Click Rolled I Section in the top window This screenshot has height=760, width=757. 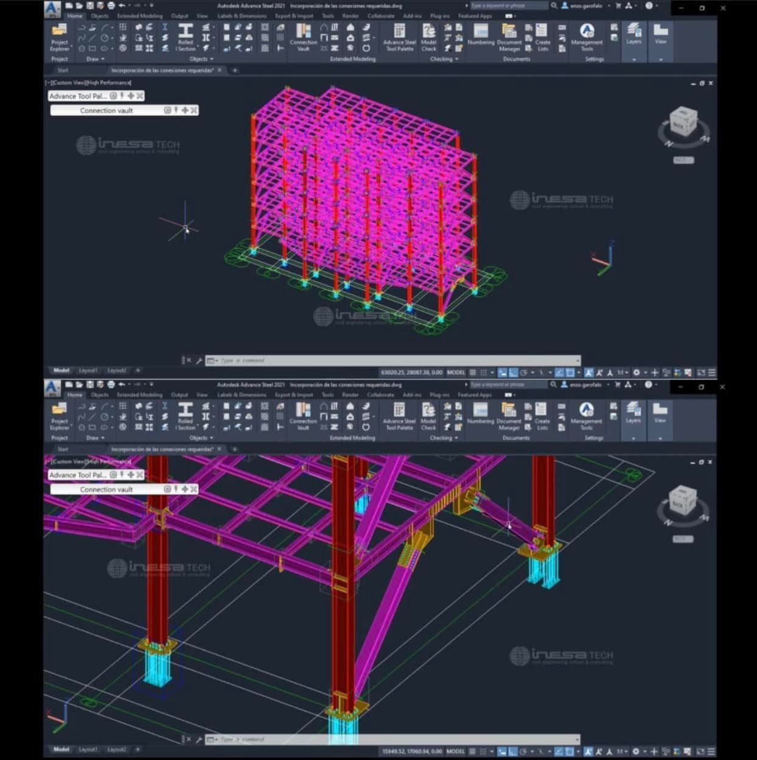pos(185,38)
